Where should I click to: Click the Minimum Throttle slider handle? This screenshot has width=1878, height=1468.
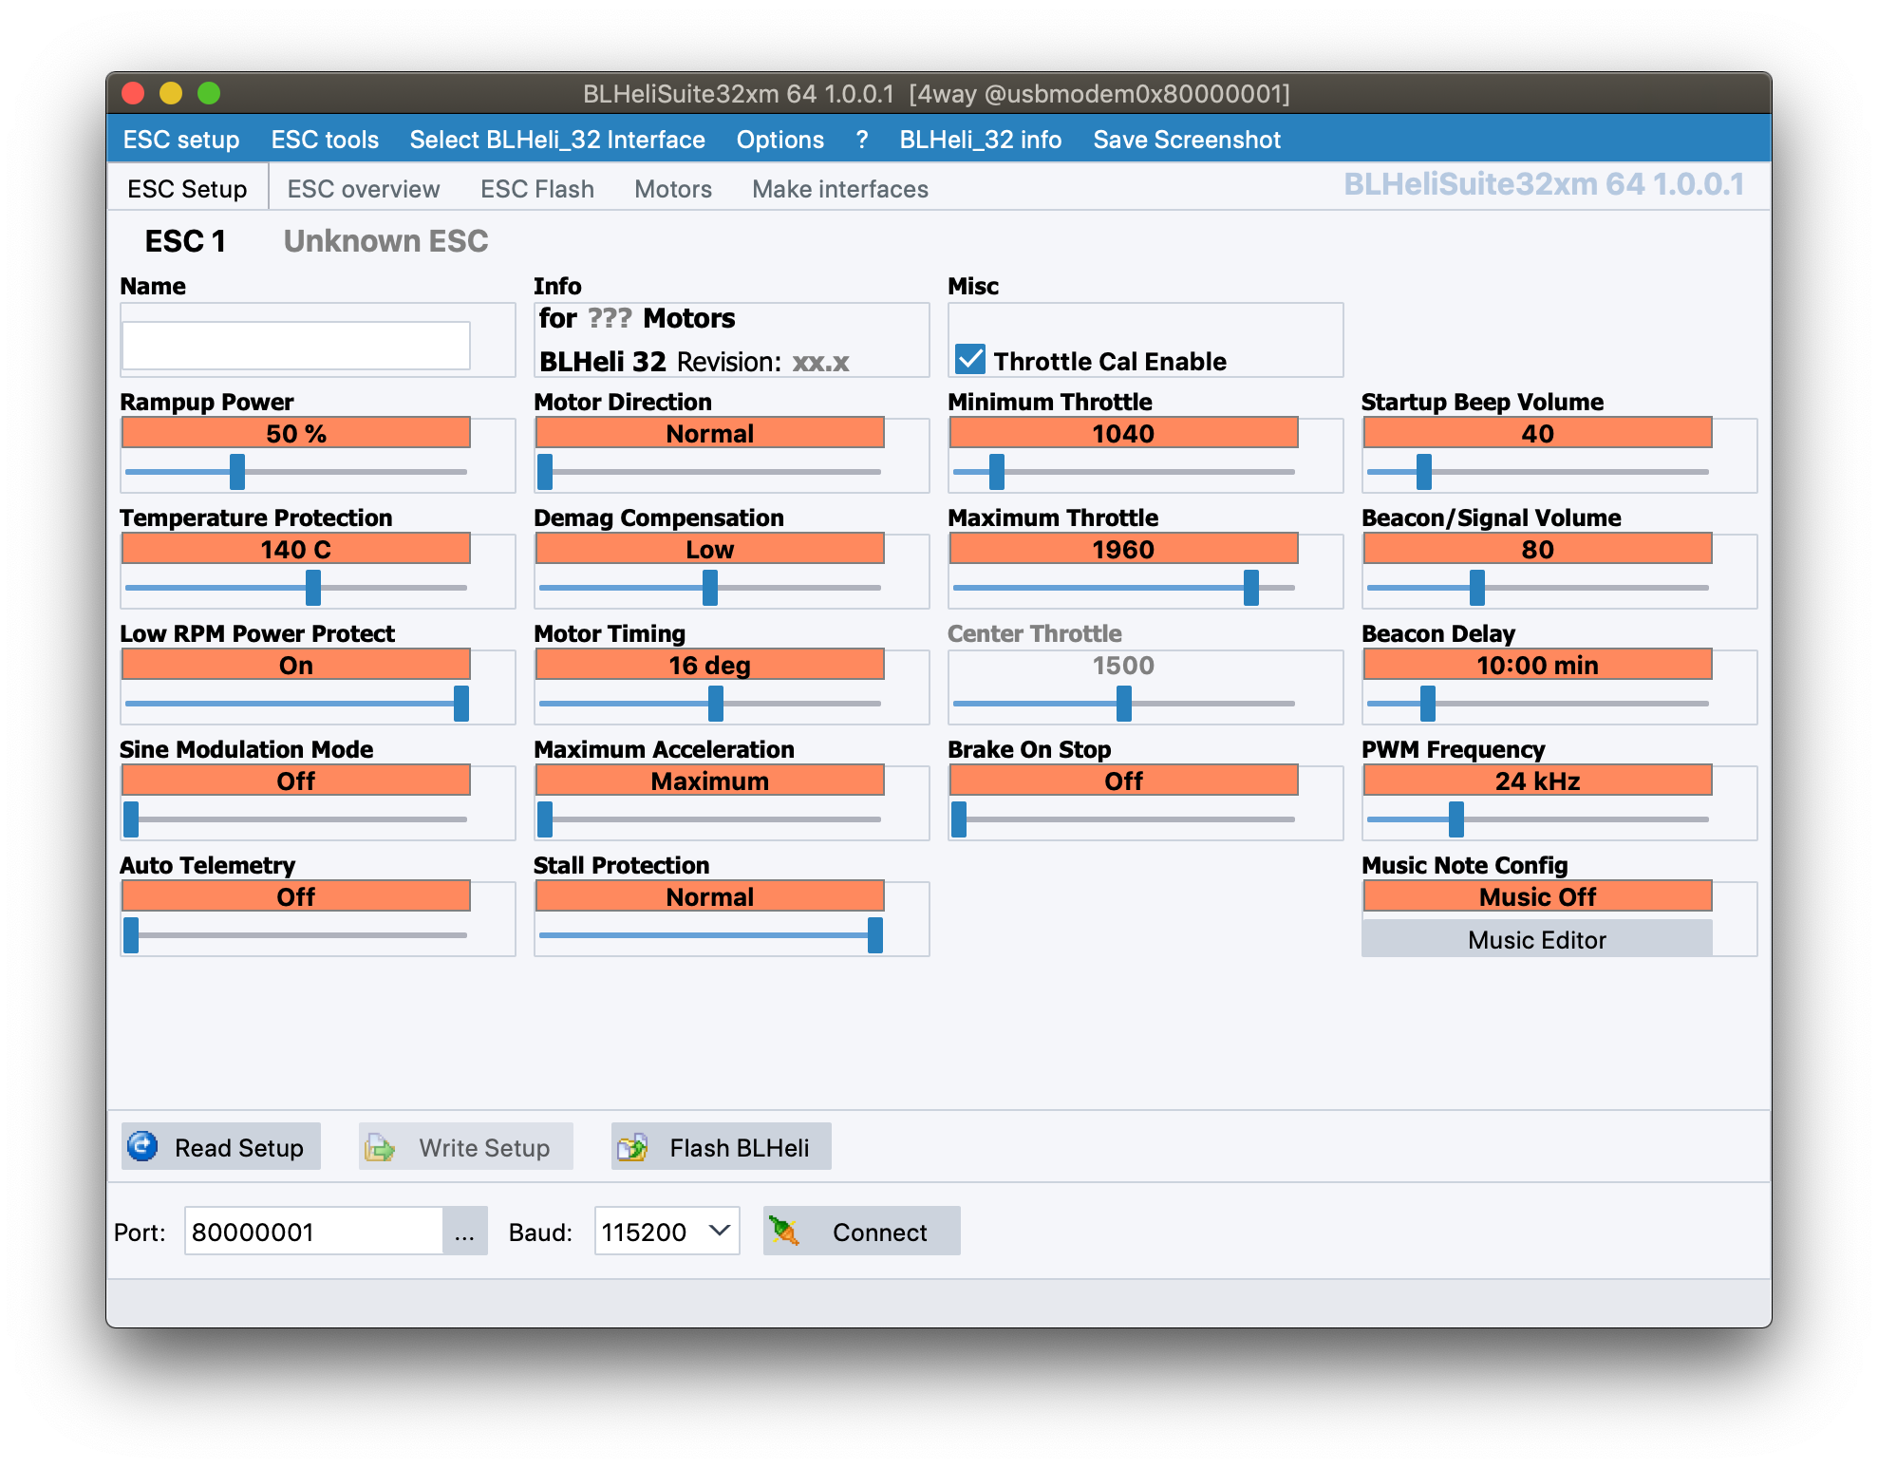[997, 471]
